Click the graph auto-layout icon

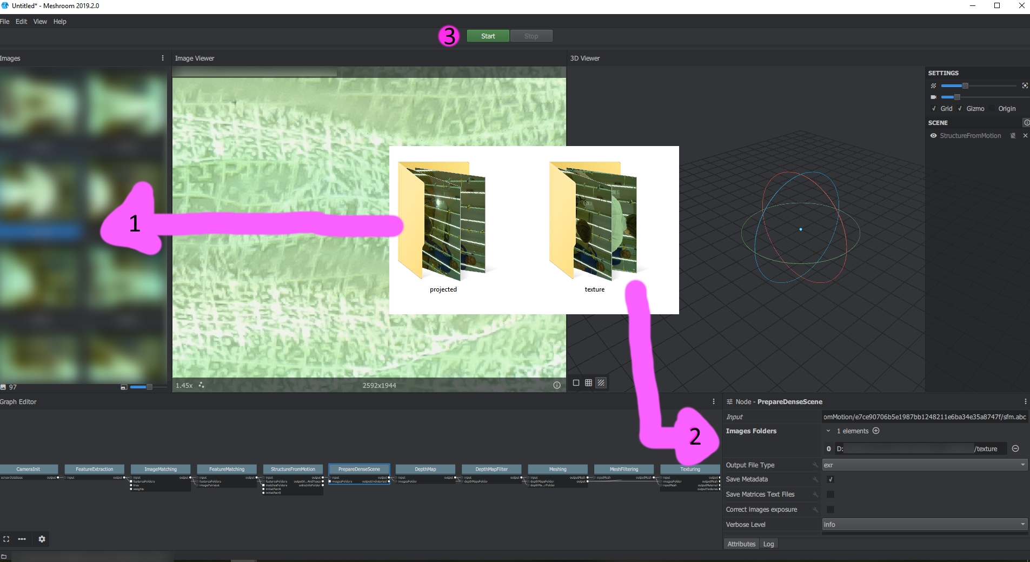(x=22, y=539)
